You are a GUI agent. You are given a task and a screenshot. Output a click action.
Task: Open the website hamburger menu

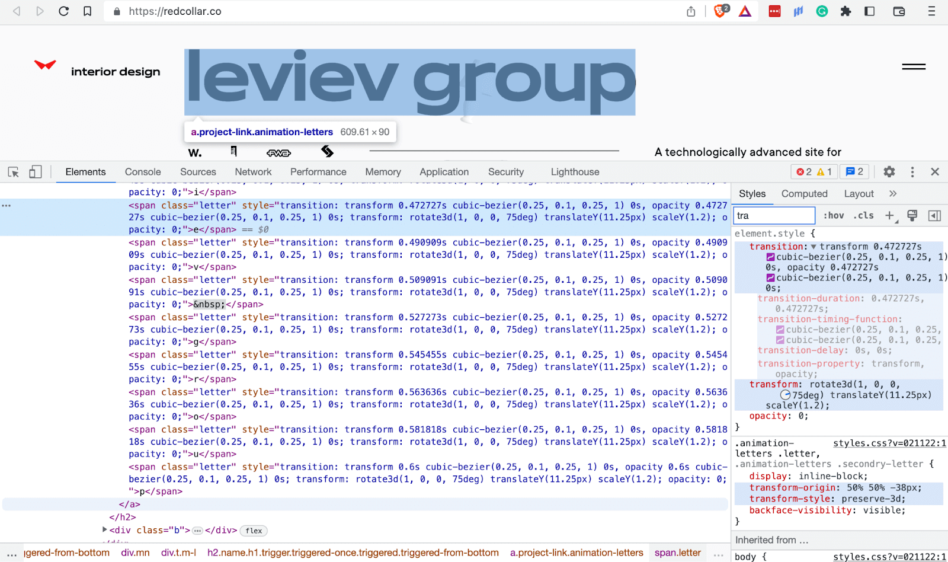click(914, 67)
